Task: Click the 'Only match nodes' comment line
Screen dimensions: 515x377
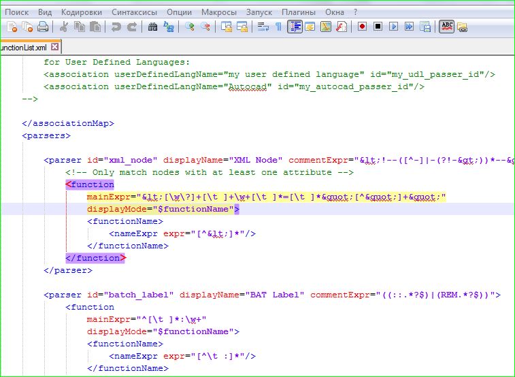Action: click(x=210, y=172)
